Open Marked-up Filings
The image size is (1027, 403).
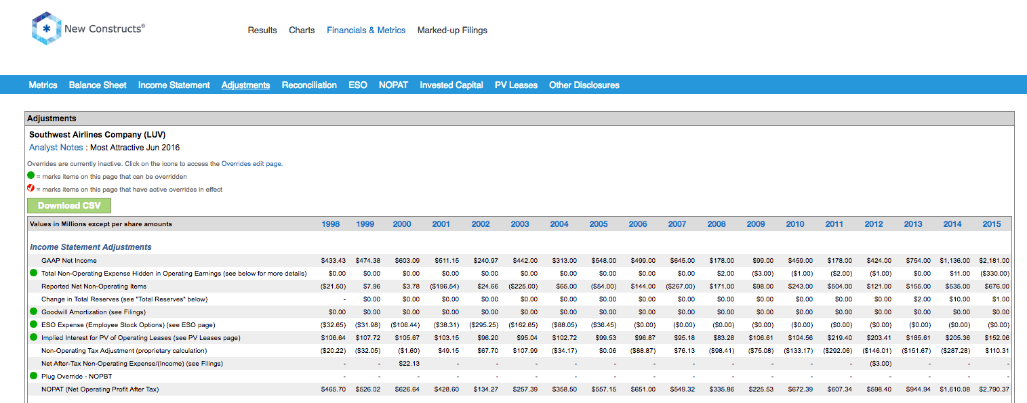pos(452,30)
